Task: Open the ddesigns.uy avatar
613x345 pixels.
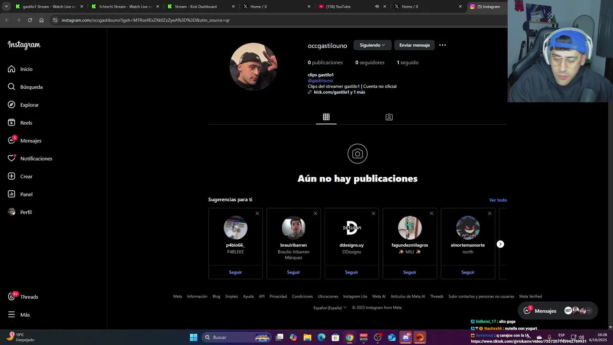Action: click(x=352, y=228)
